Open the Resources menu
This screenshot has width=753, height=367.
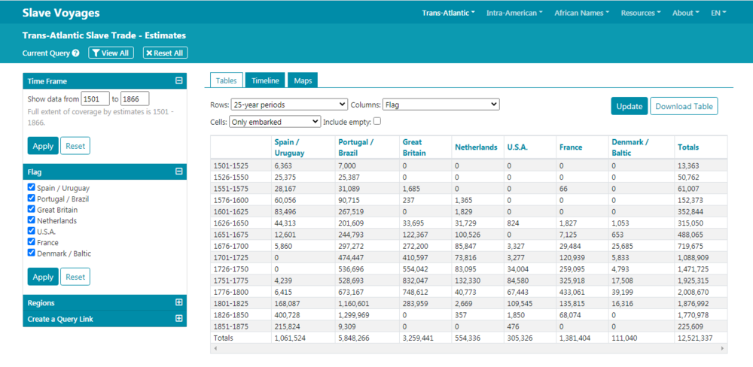pyautogui.click(x=641, y=13)
